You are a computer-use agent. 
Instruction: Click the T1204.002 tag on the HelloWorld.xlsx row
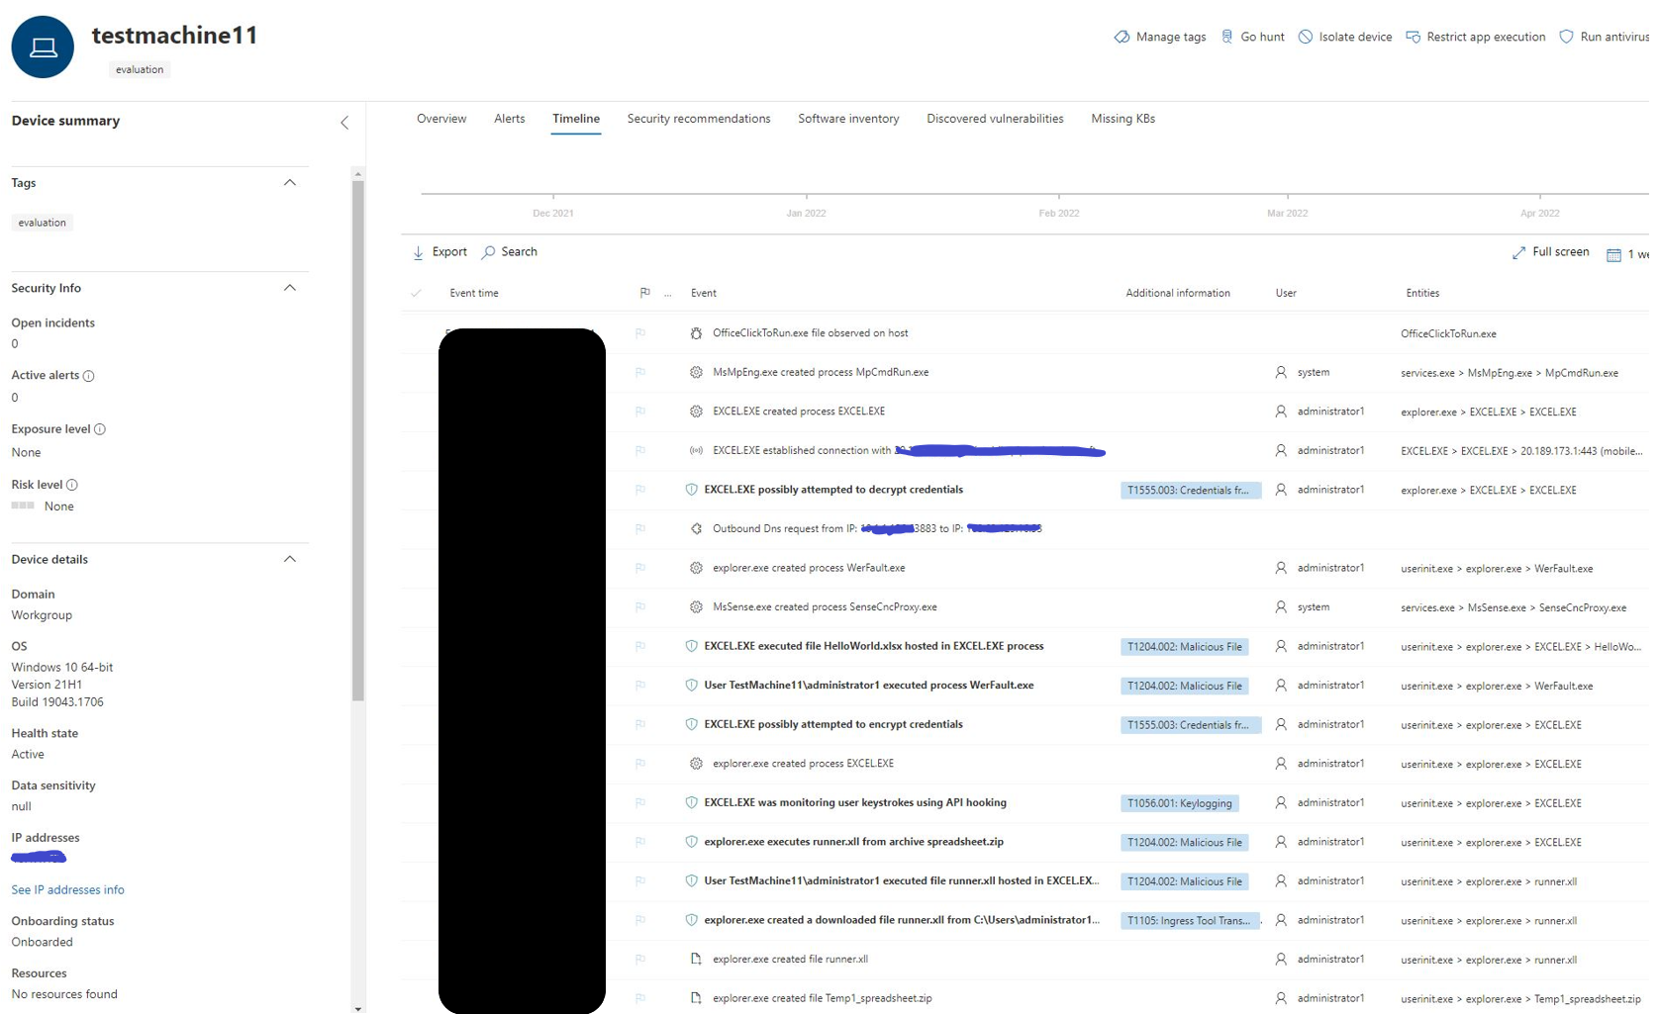(x=1185, y=647)
